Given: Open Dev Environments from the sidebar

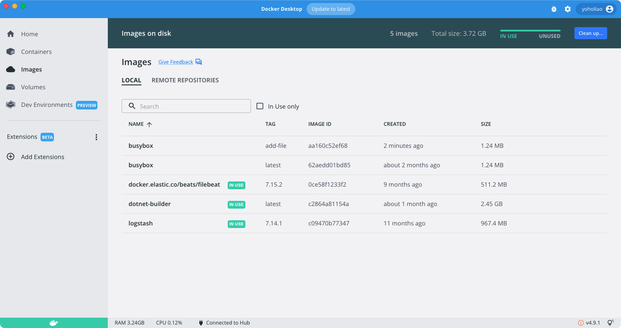Looking at the screenshot, I should click(x=47, y=104).
